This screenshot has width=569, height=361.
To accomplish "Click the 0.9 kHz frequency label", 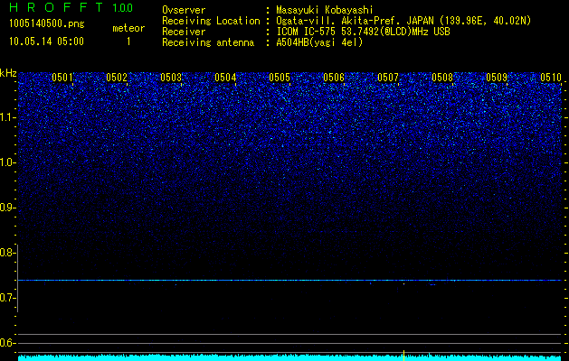I will [x=8, y=208].
